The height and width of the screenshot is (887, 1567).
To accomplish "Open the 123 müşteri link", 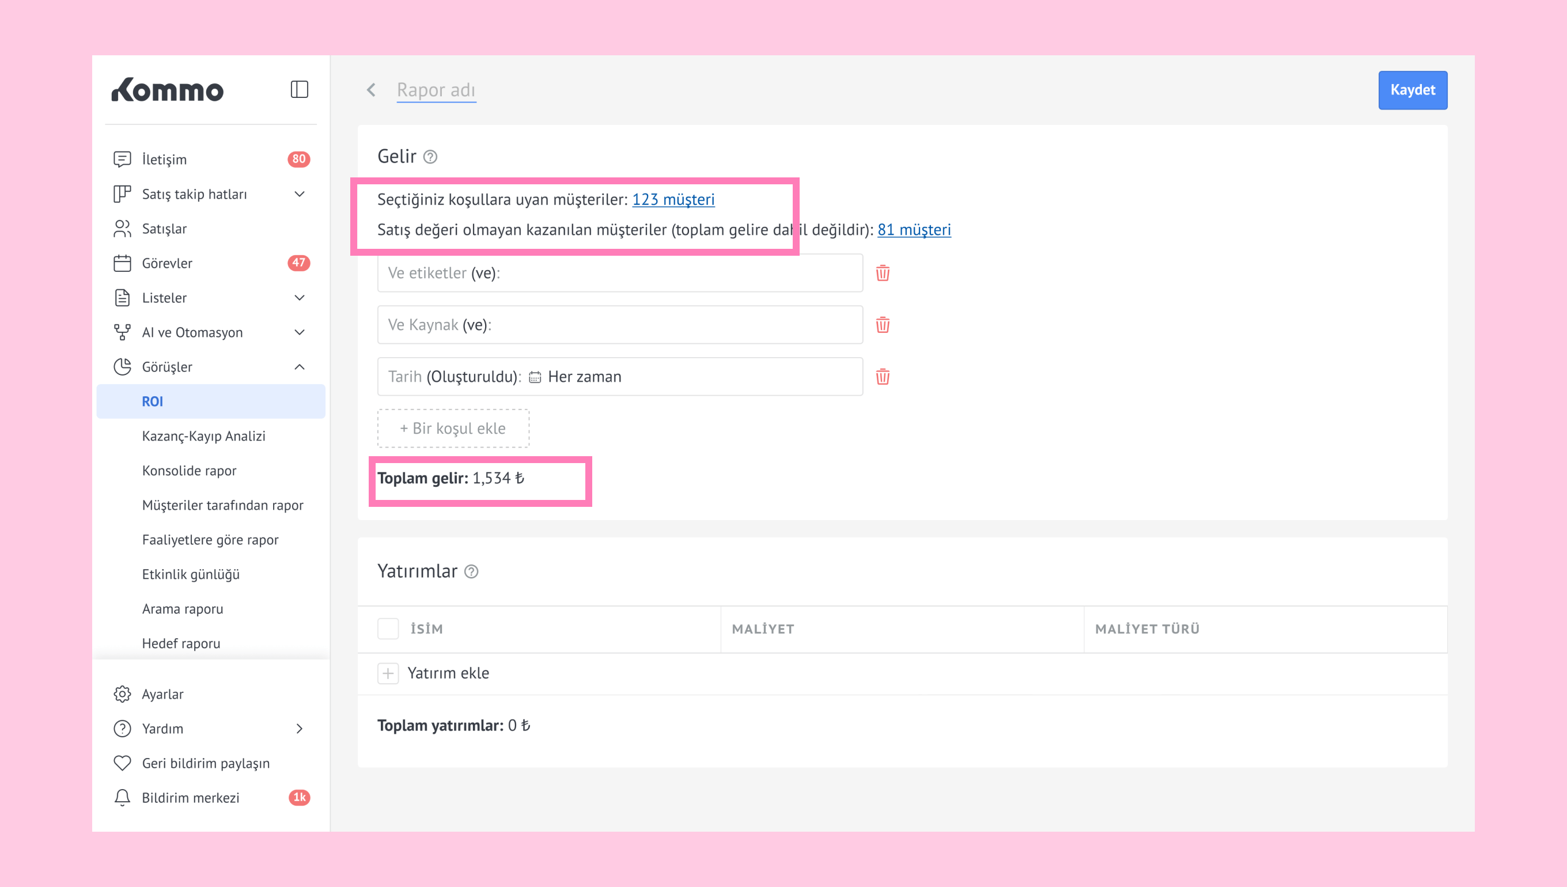I will click(x=673, y=199).
